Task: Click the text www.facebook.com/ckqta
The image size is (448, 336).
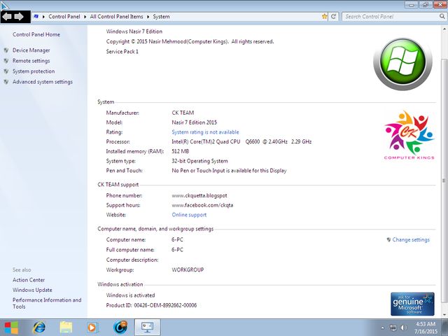Action: (x=202, y=205)
